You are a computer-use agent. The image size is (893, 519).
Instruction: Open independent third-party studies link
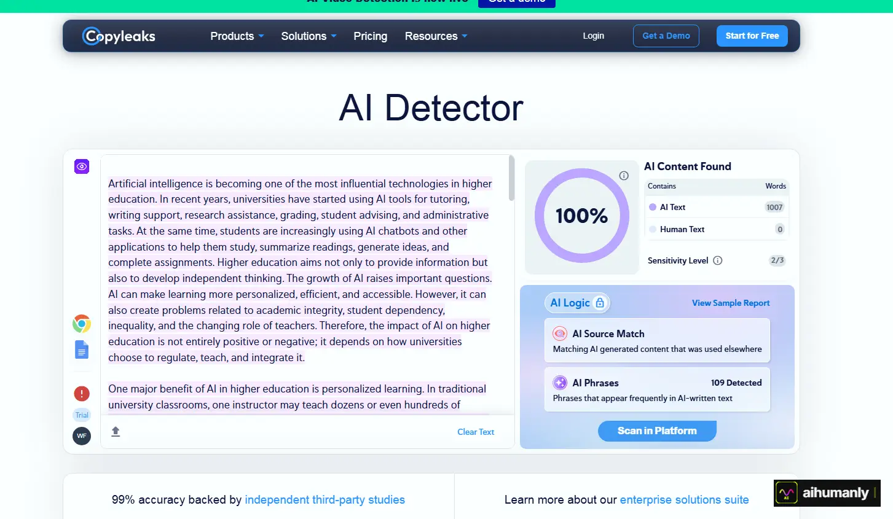pos(325,499)
